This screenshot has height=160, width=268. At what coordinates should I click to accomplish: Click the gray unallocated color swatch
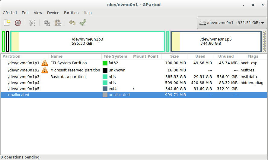tap(105, 95)
